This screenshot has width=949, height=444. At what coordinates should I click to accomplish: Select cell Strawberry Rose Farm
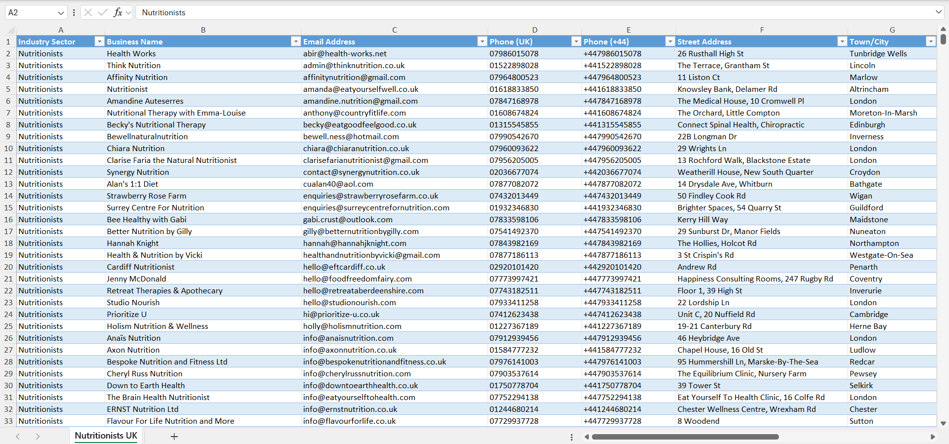[203, 196]
